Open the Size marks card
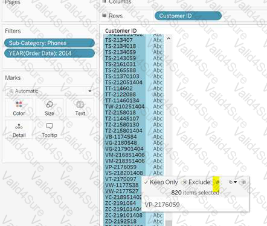 pyautogui.click(x=50, y=108)
